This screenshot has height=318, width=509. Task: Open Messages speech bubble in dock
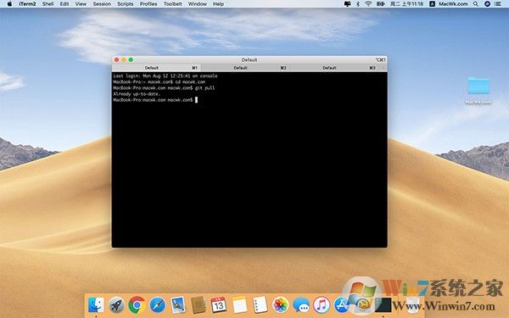301,304
